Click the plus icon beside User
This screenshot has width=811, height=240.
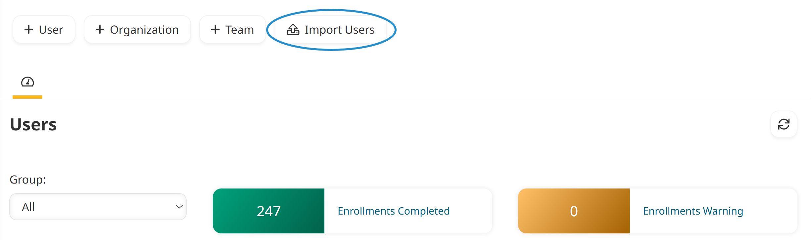[29, 29]
